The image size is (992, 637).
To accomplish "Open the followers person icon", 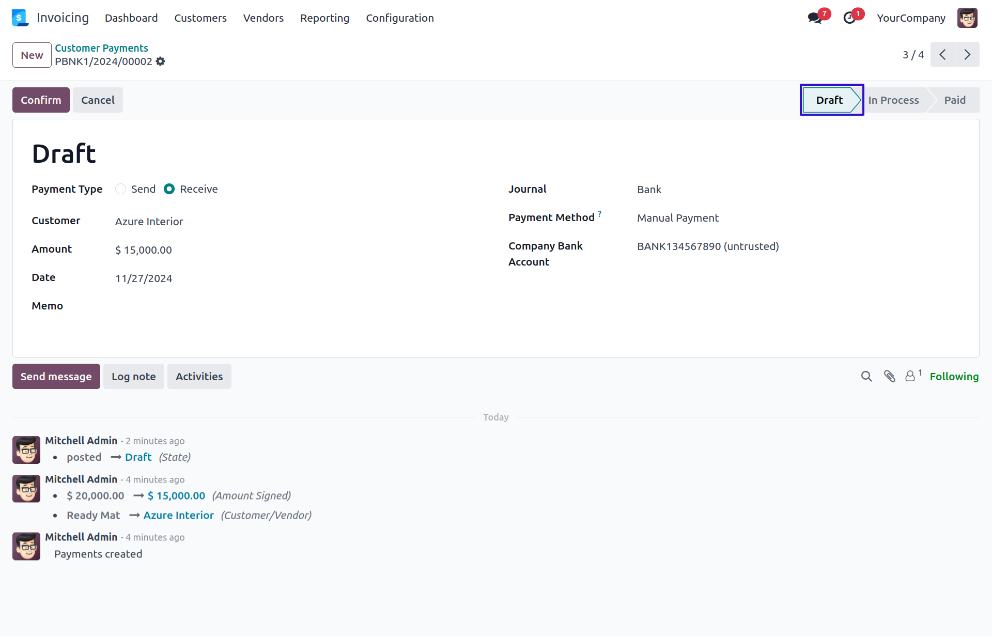I will click(910, 377).
